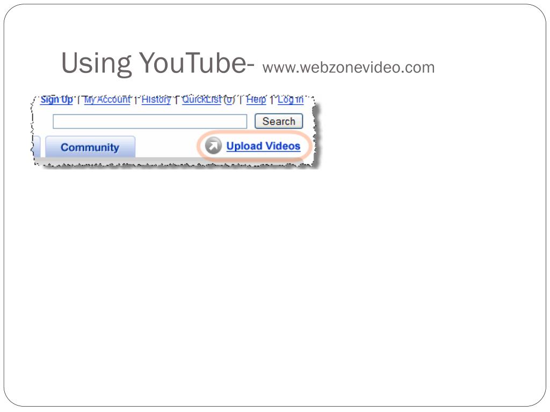Focus the empty search text box

pyautogui.click(x=150, y=122)
